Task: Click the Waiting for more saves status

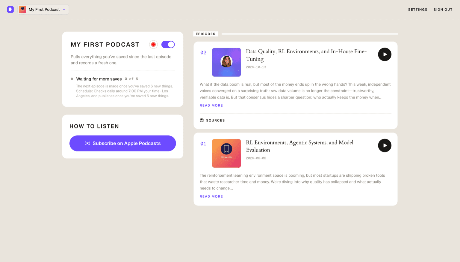Action: tap(99, 79)
